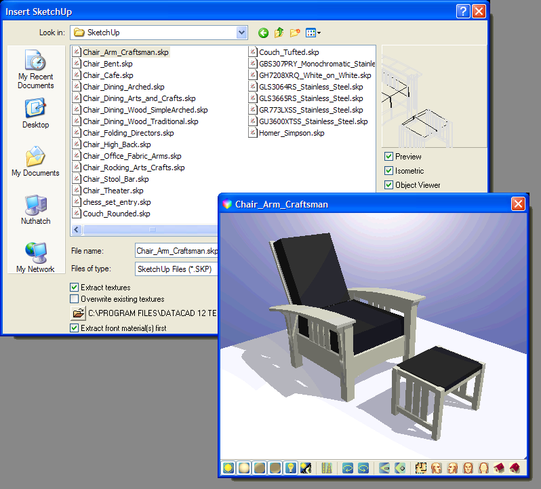
Task: Click the sun and night background icon
Action: [306, 468]
